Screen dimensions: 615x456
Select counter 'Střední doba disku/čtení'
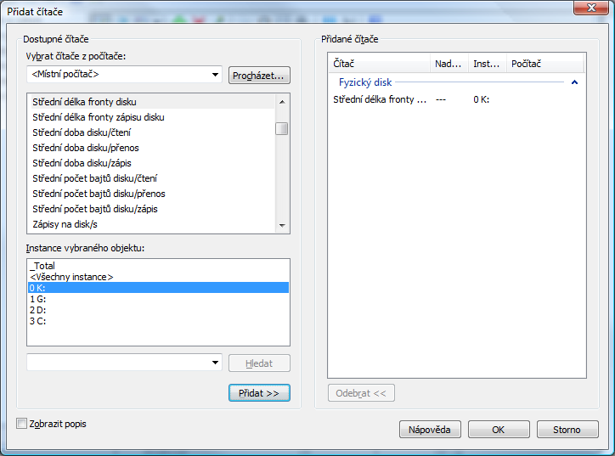(x=153, y=132)
